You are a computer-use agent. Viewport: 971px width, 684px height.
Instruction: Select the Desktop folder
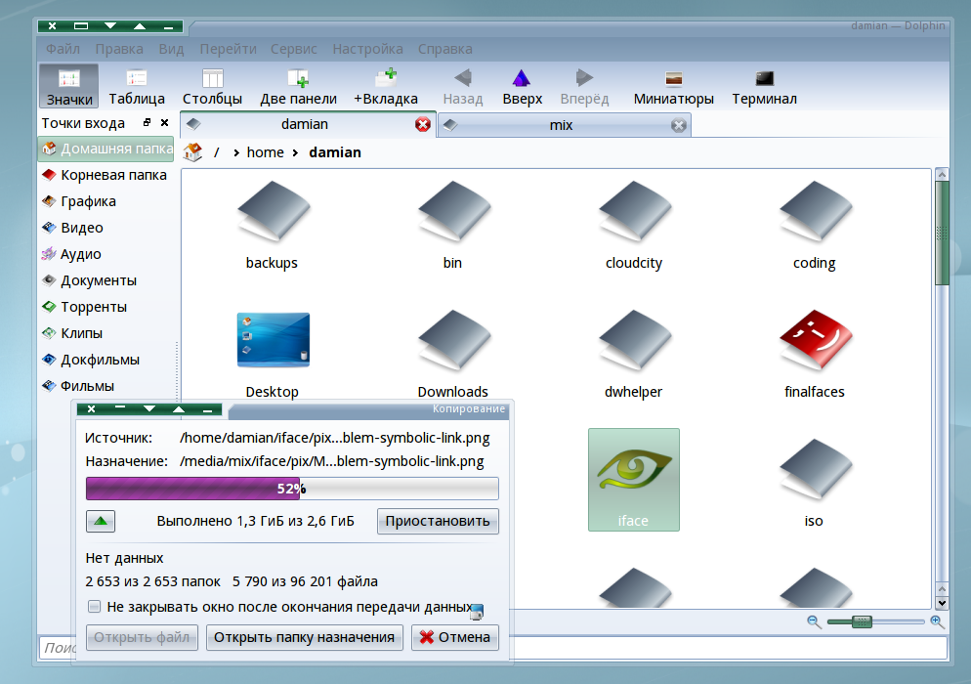click(272, 355)
